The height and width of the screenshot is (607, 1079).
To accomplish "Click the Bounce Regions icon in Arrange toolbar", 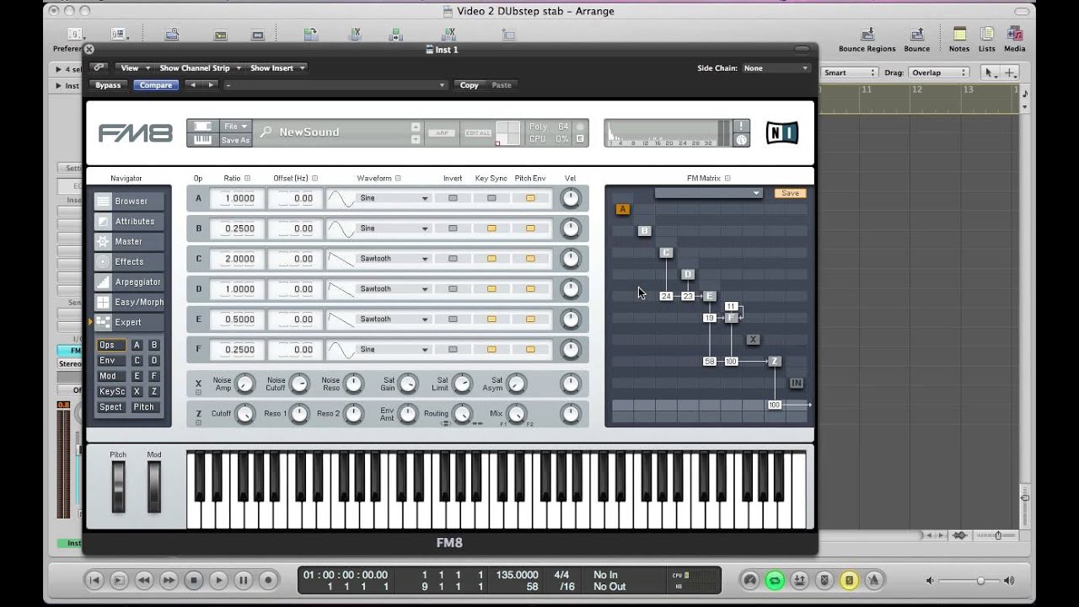I will click(x=867, y=35).
